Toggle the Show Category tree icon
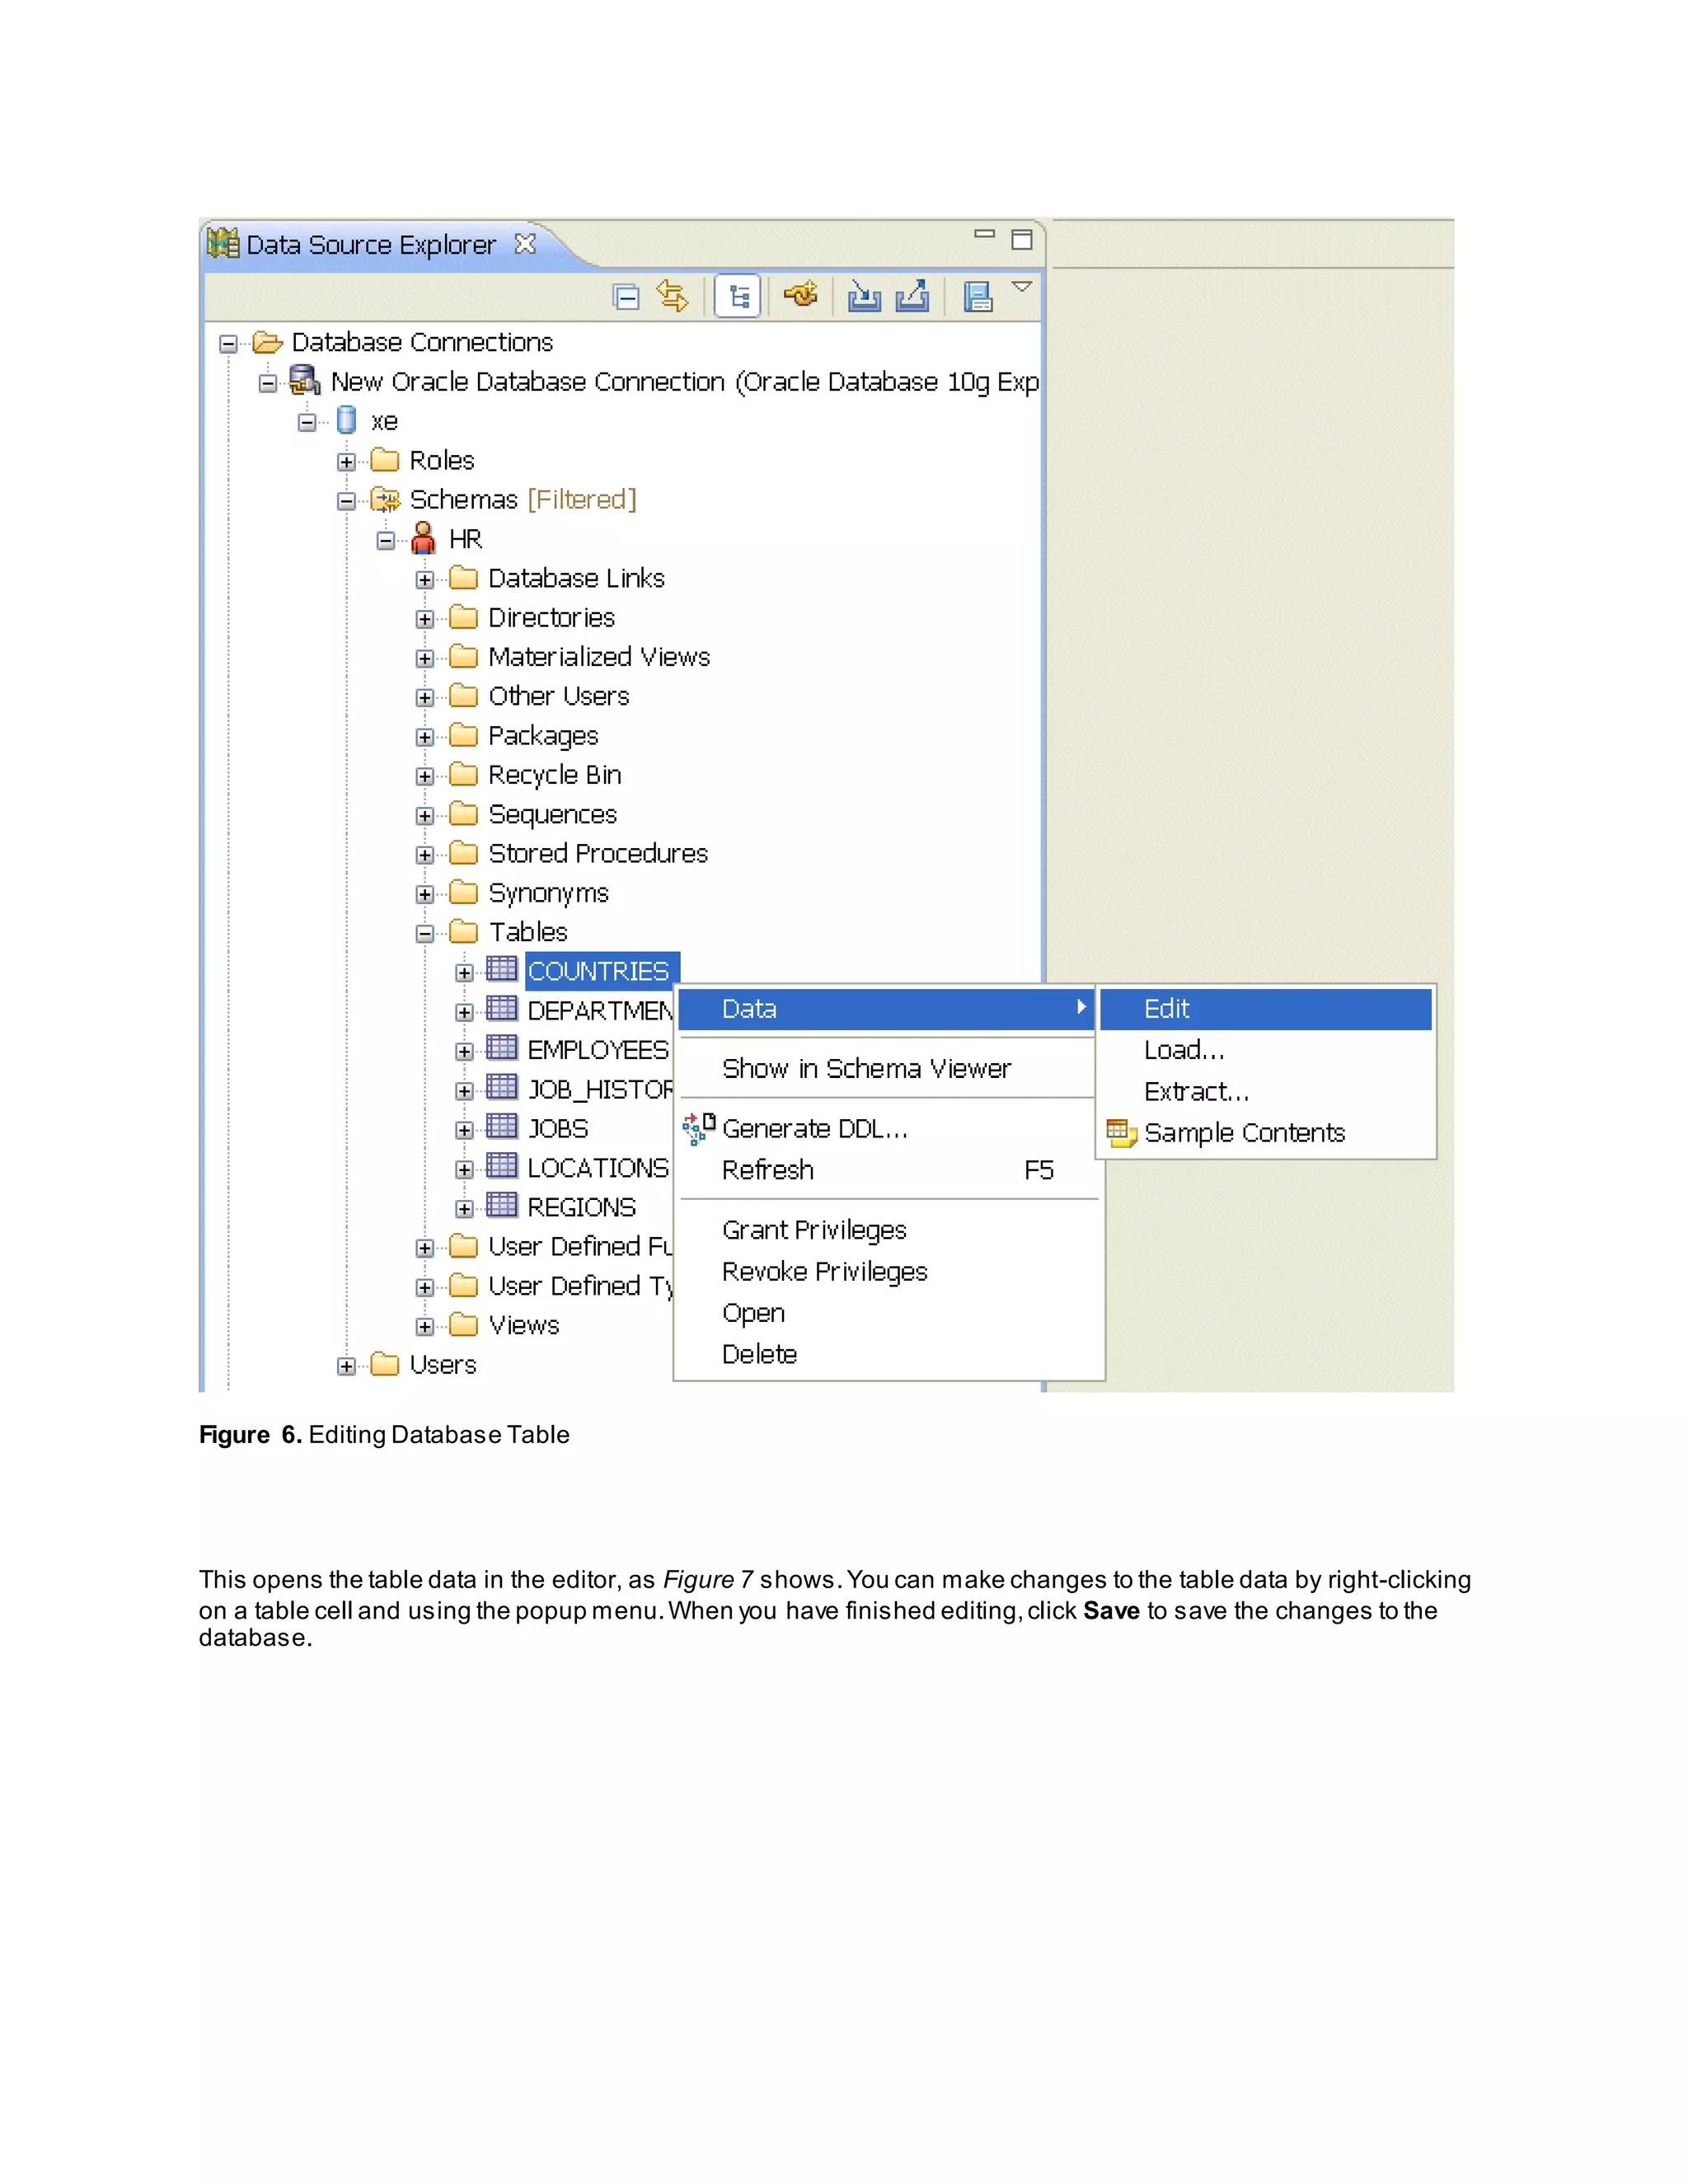The image size is (1688, 2184). [738, 296]
